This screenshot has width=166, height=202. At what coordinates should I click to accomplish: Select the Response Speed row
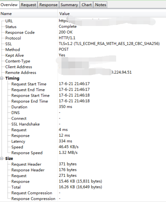[x=83, y=153]
